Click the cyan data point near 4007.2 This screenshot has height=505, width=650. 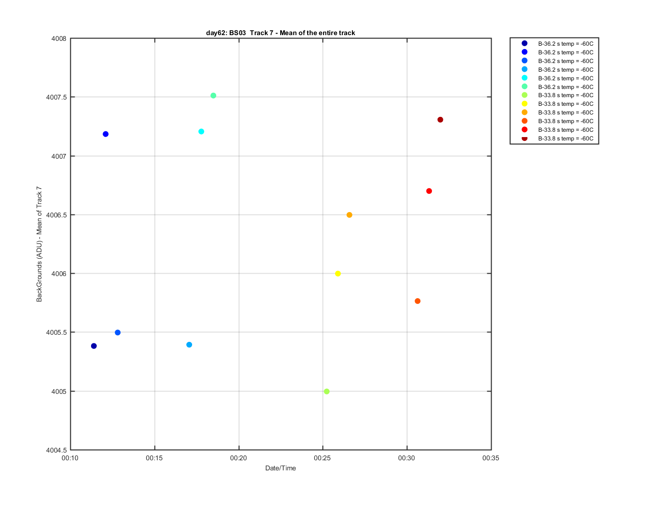tap(201, 132)
